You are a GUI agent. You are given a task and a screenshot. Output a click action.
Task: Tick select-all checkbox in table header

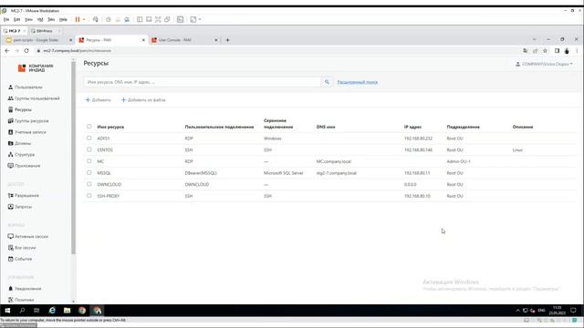89,127
